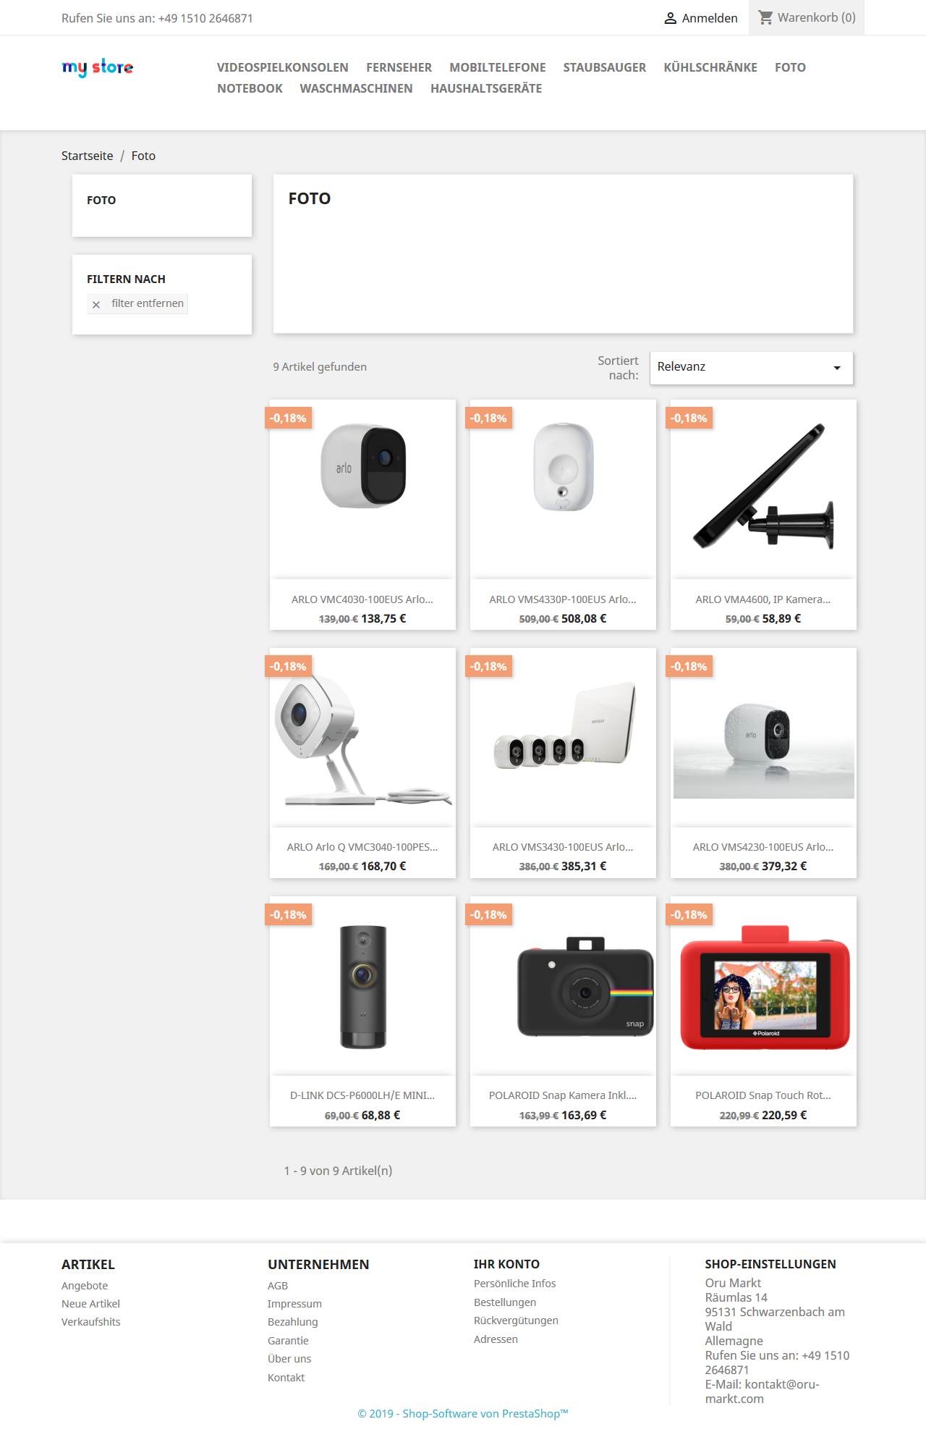926x1432 pixels.
Task: Open the Staubsauger menu category
Action: 605,67
